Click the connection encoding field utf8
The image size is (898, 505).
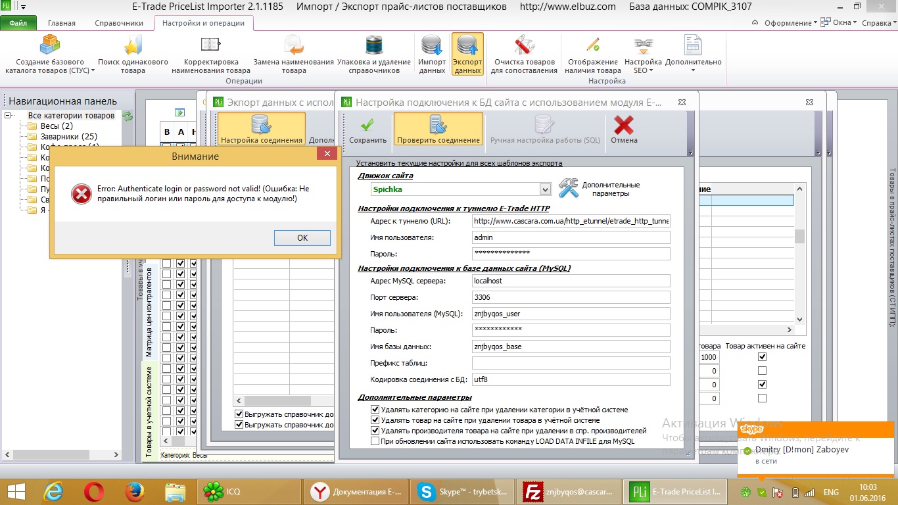click(x=571, y=379)
